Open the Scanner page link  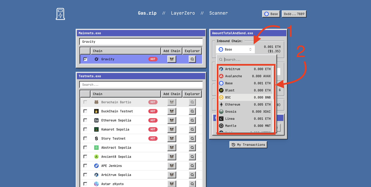[219, 13]
